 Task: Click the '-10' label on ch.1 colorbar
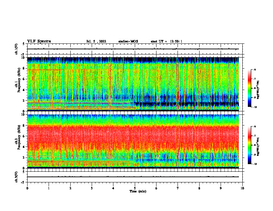click(255, 107)
